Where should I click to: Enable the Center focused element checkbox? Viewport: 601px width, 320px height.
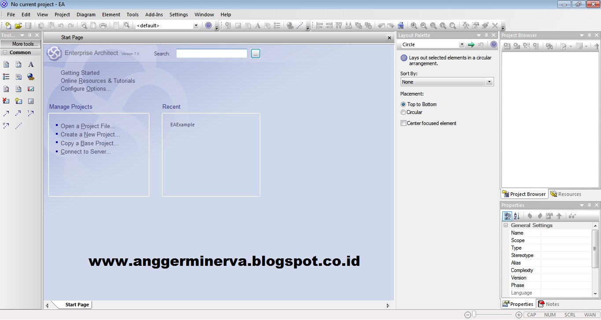pos(403,123)
